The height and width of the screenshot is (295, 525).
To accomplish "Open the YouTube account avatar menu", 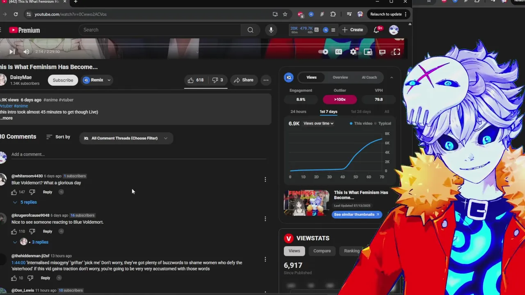I will pyautogui.click(x=394, y=30).
